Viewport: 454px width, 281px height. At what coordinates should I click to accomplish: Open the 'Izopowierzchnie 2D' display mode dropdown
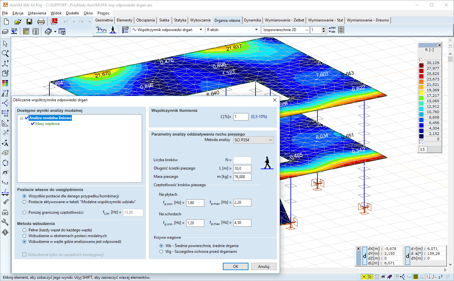(x=285, y=30)
